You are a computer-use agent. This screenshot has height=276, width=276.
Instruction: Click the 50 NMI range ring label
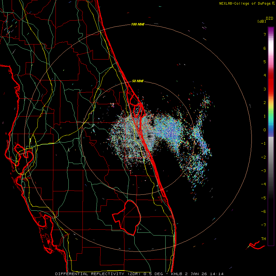(138, 81)
